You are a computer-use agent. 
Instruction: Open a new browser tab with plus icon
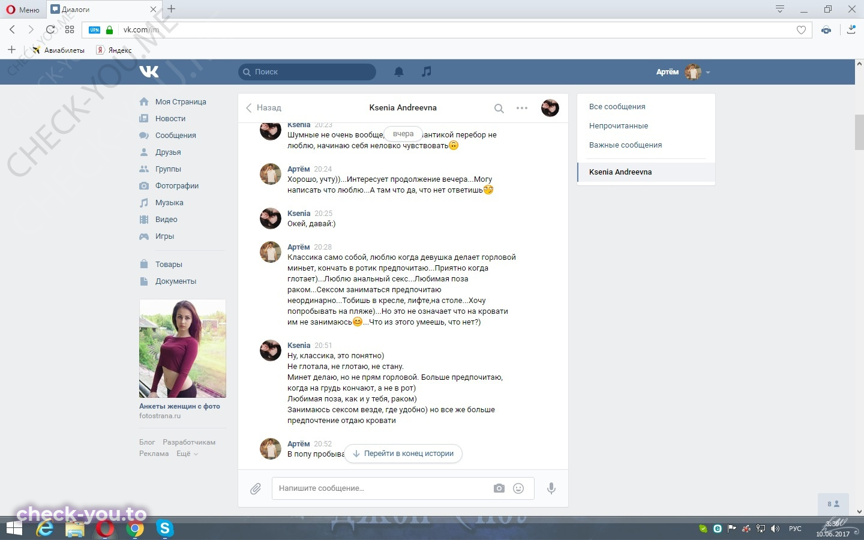click(171, 9)
